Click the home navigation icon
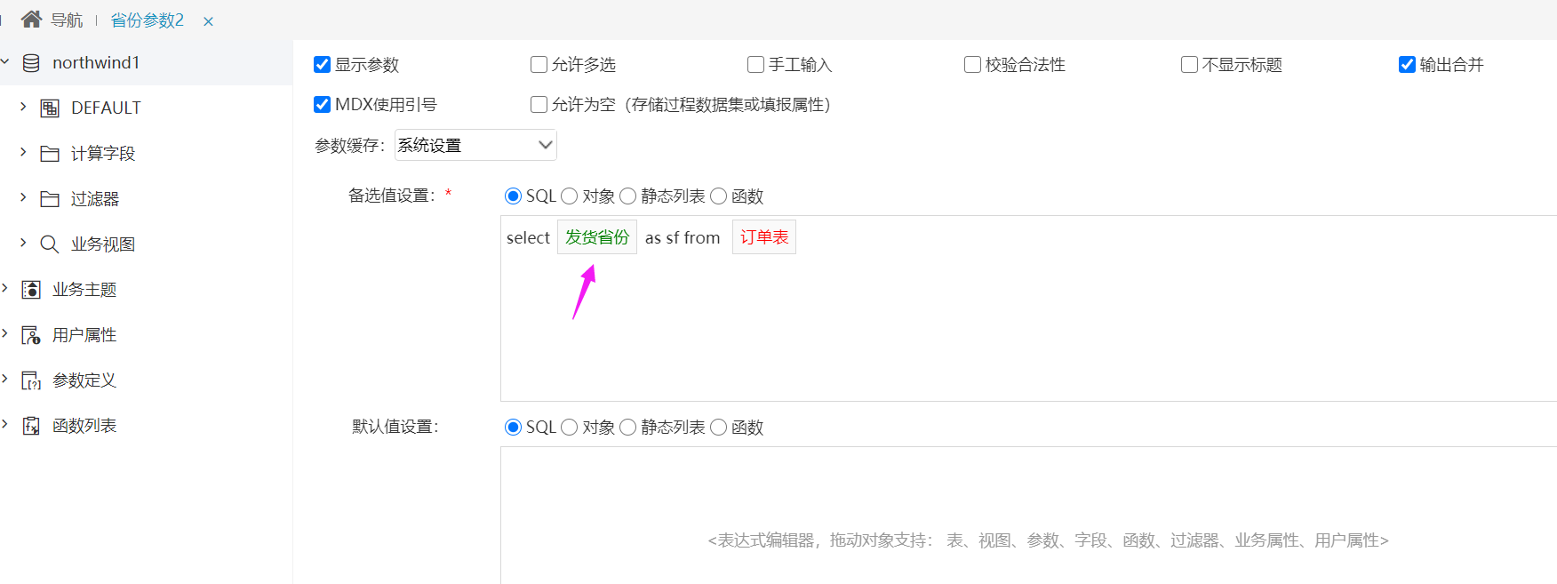Image resolution: width=1557 pixels, height=584 pixels. point(31,19)
